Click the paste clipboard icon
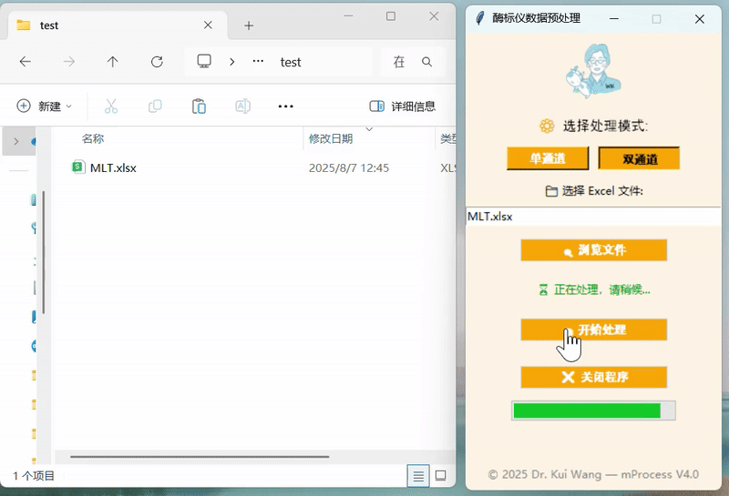The image size is (729, 496). 199,106
